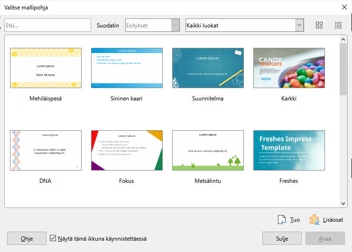Image resolution: width=352 pixels, height=252 pixels.
Task: Click the vertical scrollbar thumb
Action: click(x=343, y=69)
